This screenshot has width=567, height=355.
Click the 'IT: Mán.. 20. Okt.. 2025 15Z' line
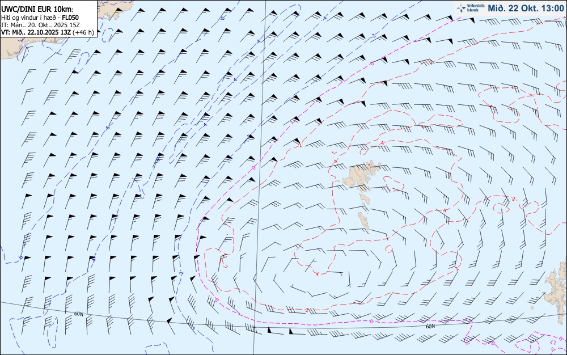(x=40, y=25)
